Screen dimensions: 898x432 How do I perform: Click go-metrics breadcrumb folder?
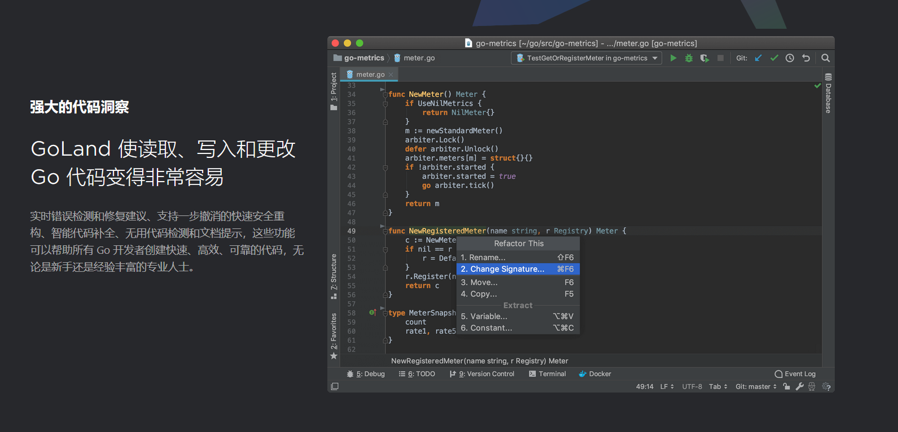click(359, 58)
